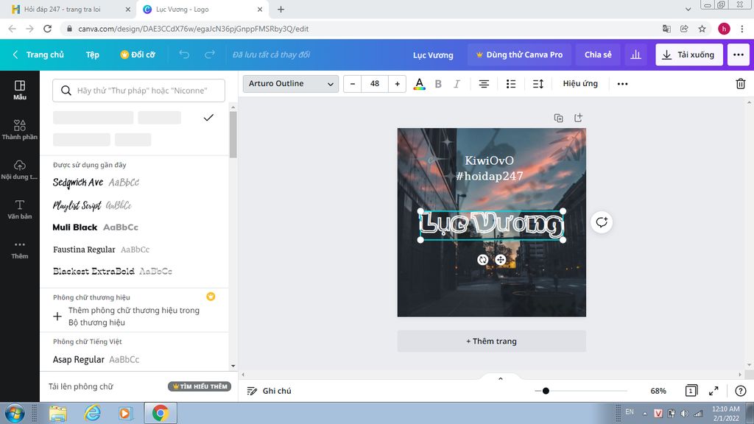The width and height of the screenshot is (754, 424).
Task: Click the move handle under the text
Action: pyautogui.click(x=500, y=260)
